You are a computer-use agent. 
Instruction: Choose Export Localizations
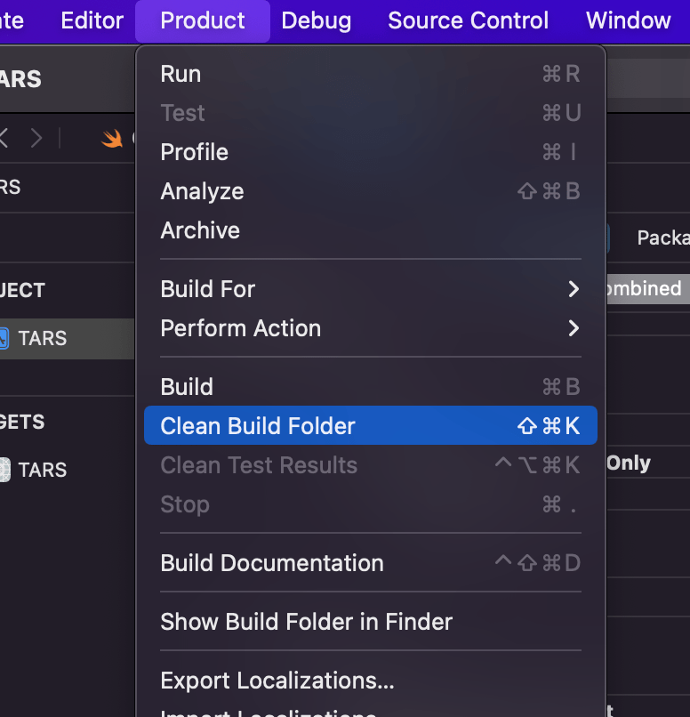277,681
